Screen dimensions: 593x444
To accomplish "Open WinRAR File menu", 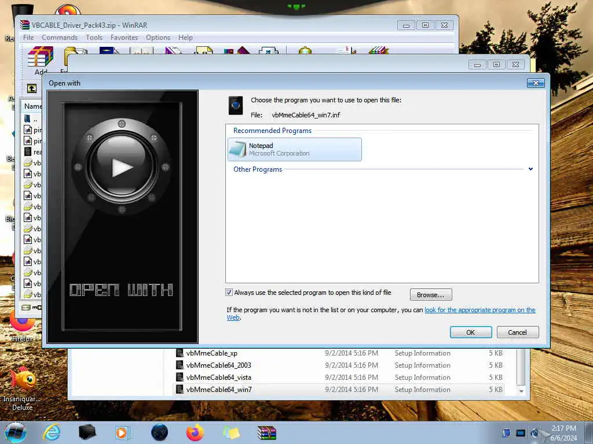I will point(28,38).
